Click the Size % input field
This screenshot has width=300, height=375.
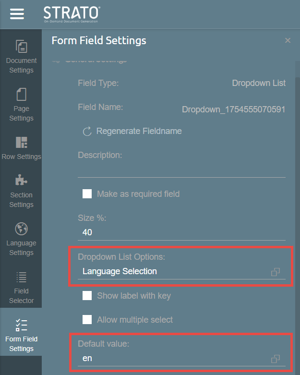tap(181, 232)
